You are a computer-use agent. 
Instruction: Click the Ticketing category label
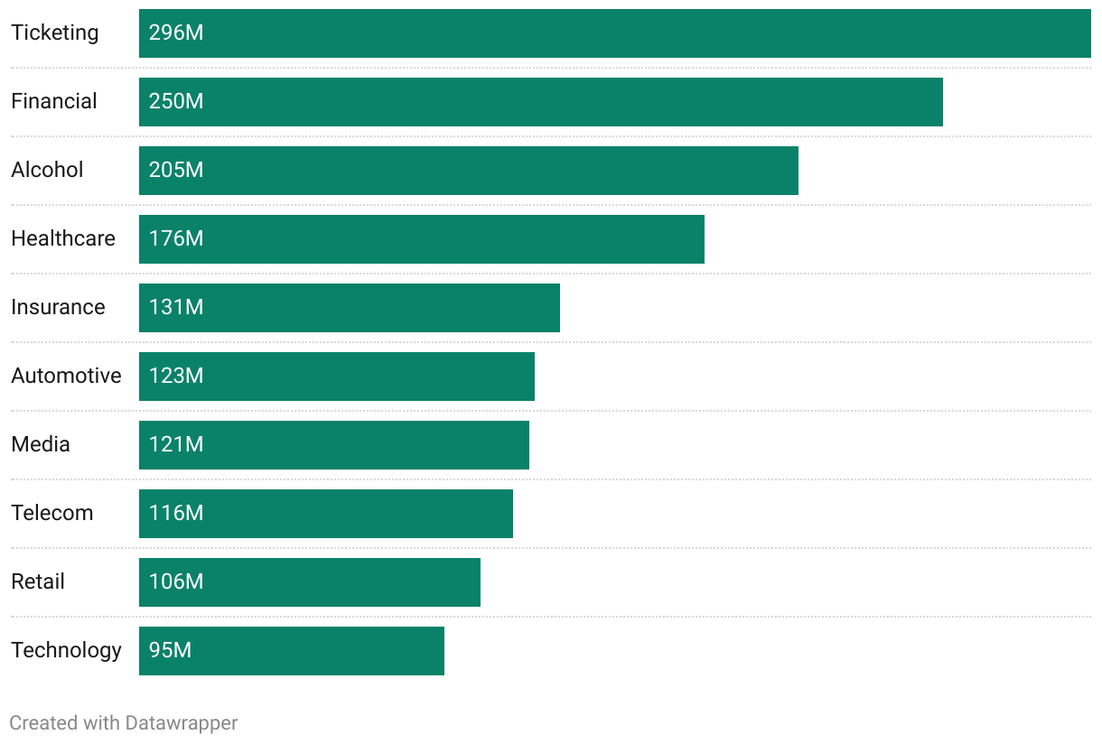(x=55, y=33)
